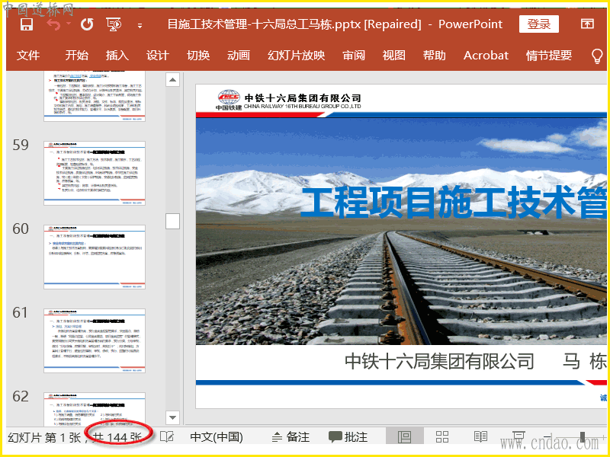Open the Acrobat ribbon tab
610x457 pixels.
486,55
